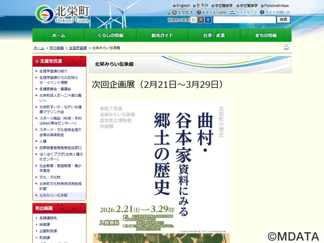Screen dimensions: 324x243
Task: Open the 仕事・産業 navigation tab
Action: (214, 35)
